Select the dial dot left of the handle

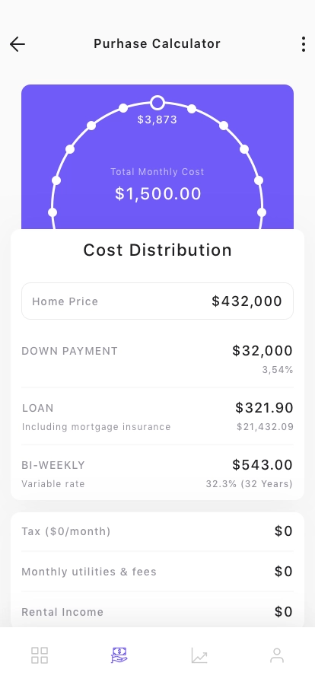[123, 108]
